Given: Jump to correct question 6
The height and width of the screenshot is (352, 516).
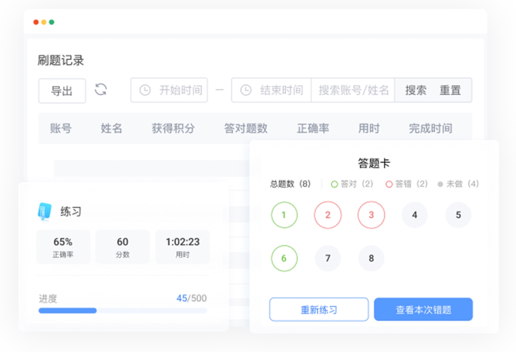Looking at the screenshot, I should point(284,258).
